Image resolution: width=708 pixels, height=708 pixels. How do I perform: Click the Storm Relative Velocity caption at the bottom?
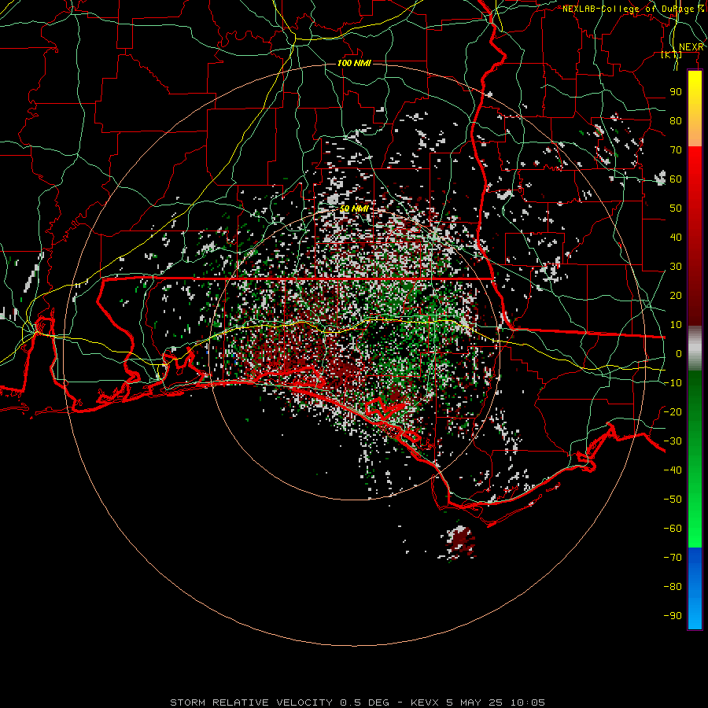click(357, 702)
